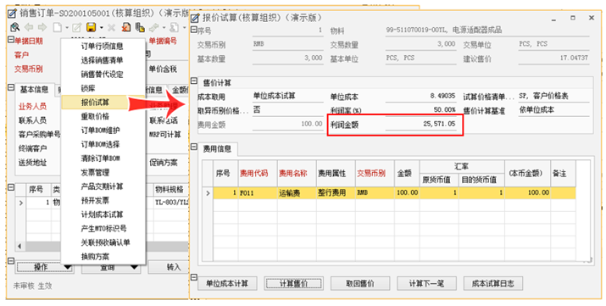This screenshot has height=306, width=606.
Task: Click the document with red X icon
Action: [x=126, y=27]
